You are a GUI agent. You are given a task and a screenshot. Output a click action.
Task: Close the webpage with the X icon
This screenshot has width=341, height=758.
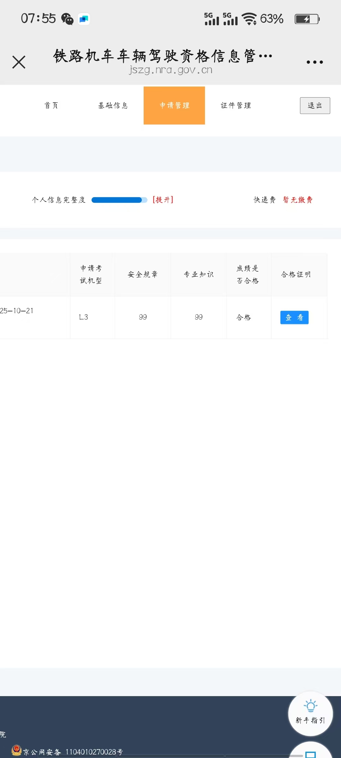[19, 62]
